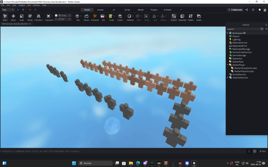This screenshot has height=167, width=268.
Task: Switch to the Rotate tool
Action: click(30, 17)
